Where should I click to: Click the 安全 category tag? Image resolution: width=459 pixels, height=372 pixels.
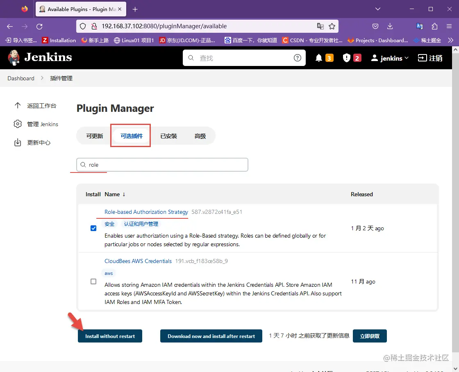[109, 224]
